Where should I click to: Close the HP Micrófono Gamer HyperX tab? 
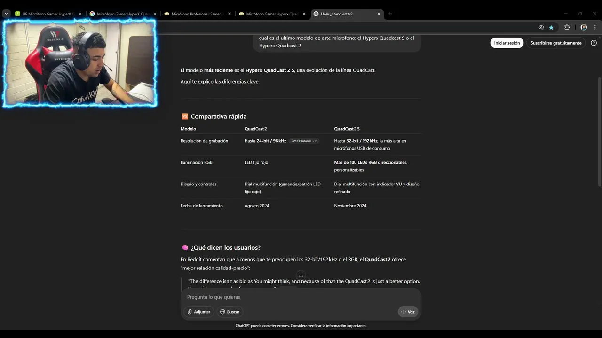coord(80,14)
